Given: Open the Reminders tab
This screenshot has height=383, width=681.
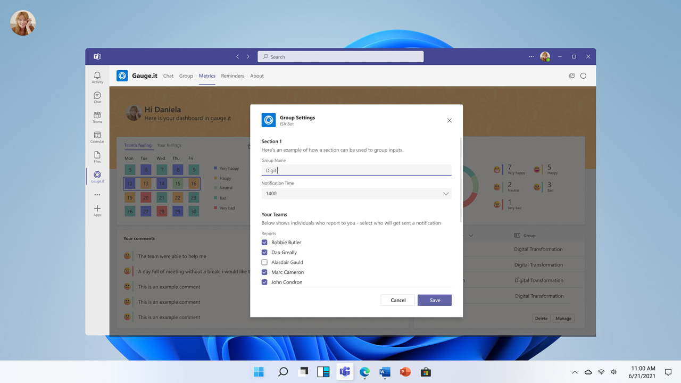Looking at the screenshot, I should coord(232,76).
